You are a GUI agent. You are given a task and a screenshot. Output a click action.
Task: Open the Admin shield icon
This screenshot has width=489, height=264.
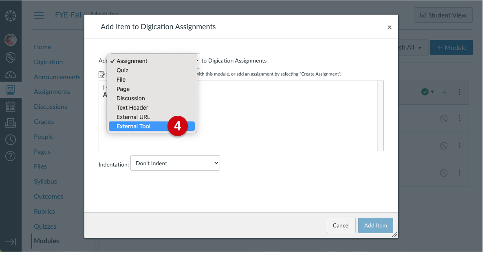(x=11, y=57)
